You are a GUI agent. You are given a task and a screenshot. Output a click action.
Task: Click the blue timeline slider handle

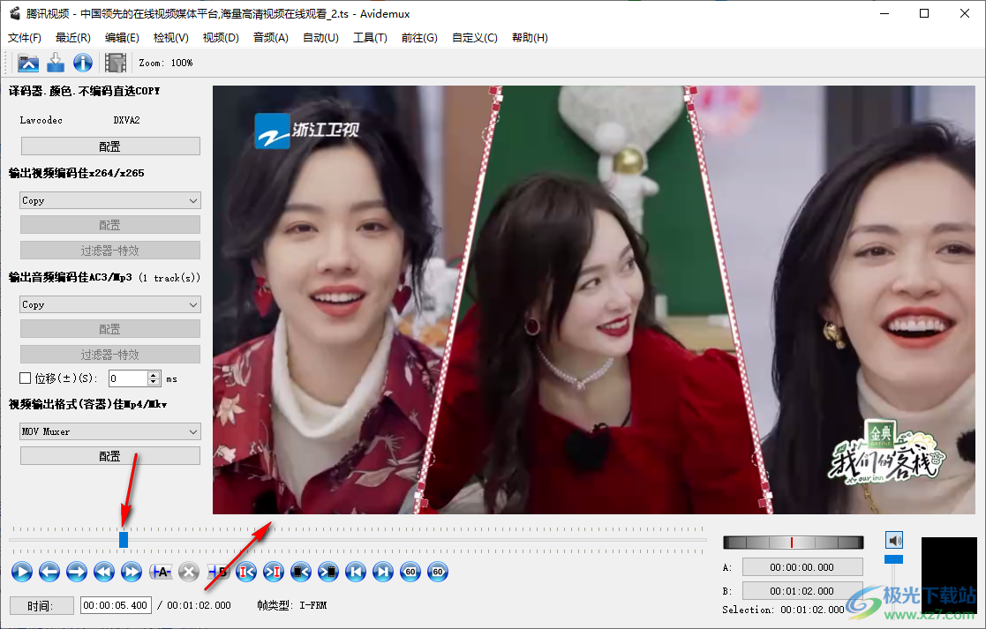[x=124, y=539]
